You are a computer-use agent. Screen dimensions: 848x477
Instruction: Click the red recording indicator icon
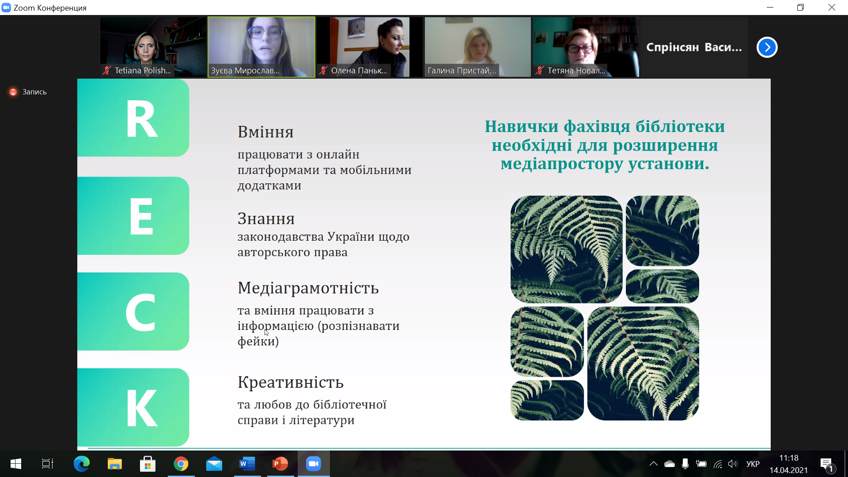[x=13, y=92]
